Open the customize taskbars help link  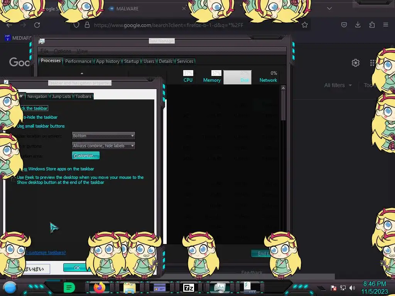pos(46,252)
